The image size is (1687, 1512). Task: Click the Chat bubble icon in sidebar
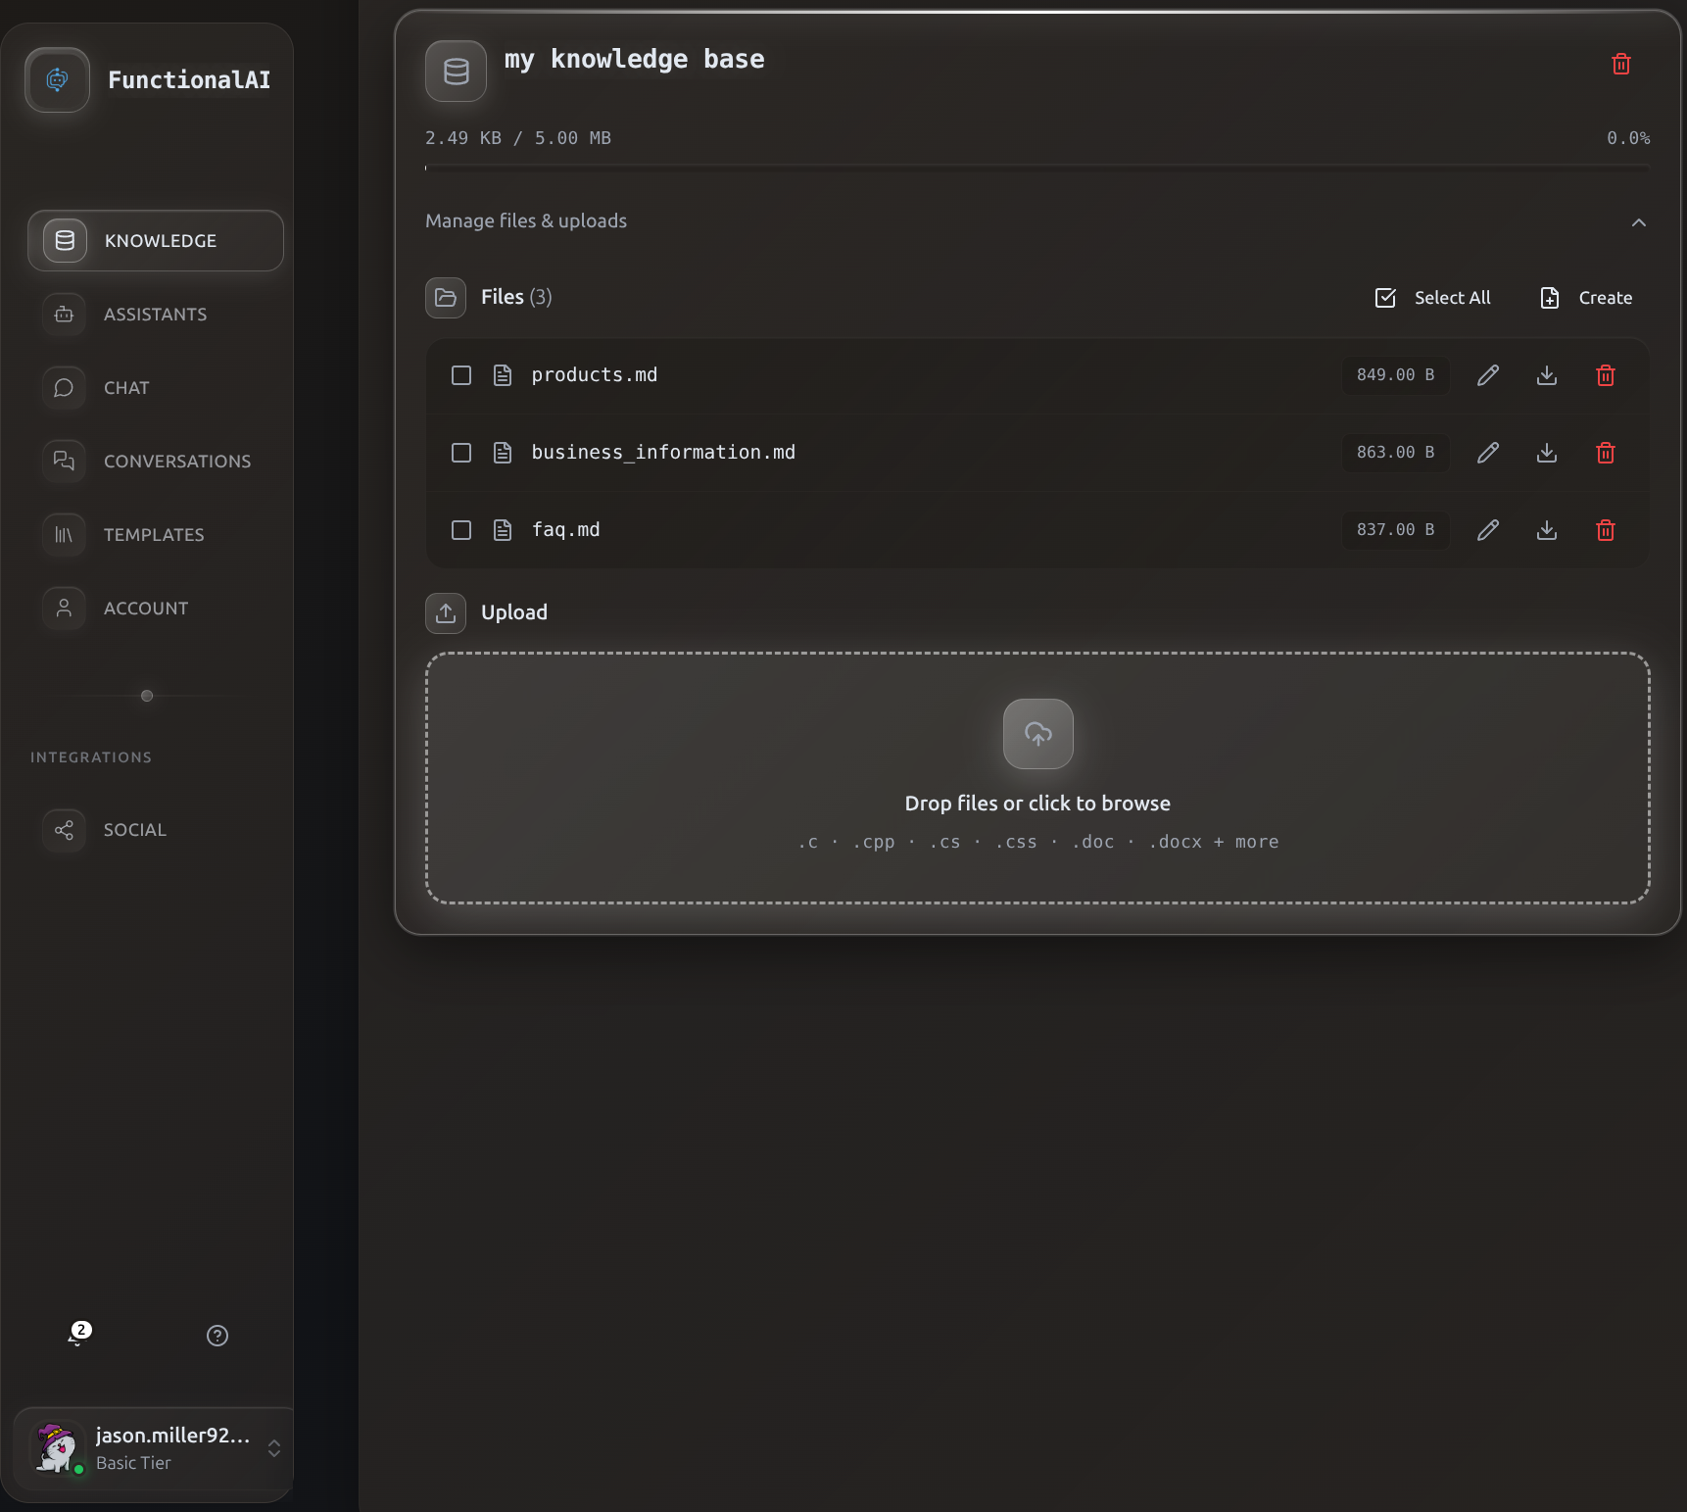coord(63,387)
